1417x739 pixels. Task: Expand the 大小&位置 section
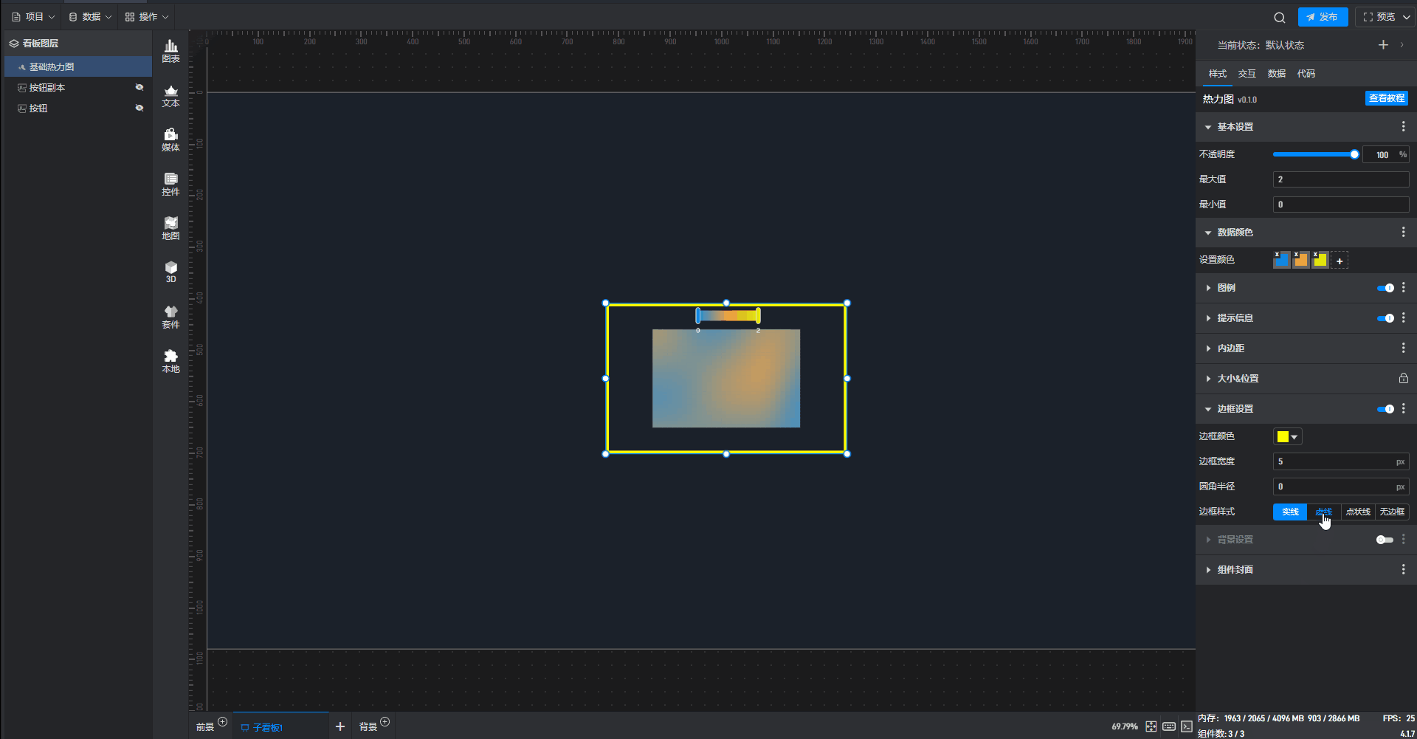(x=1238, y=379)
